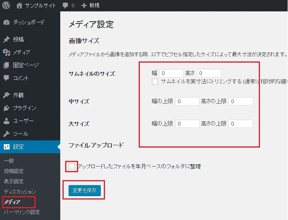288x220 pixels.
Task: Click the サムネイル 幅 input field
Action: (171, 73)
